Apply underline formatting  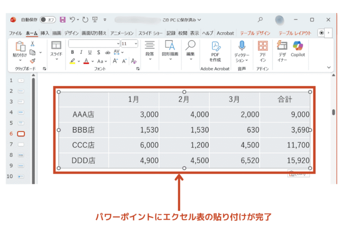pos(89,52)
